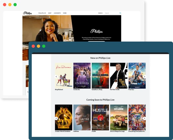Click green maximize dot on front window

[44, 46]
